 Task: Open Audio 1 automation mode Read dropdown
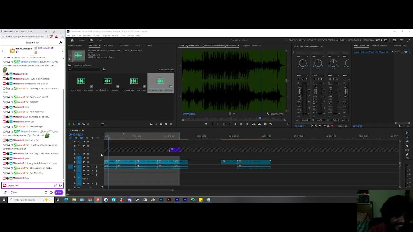tap(303, 75)
